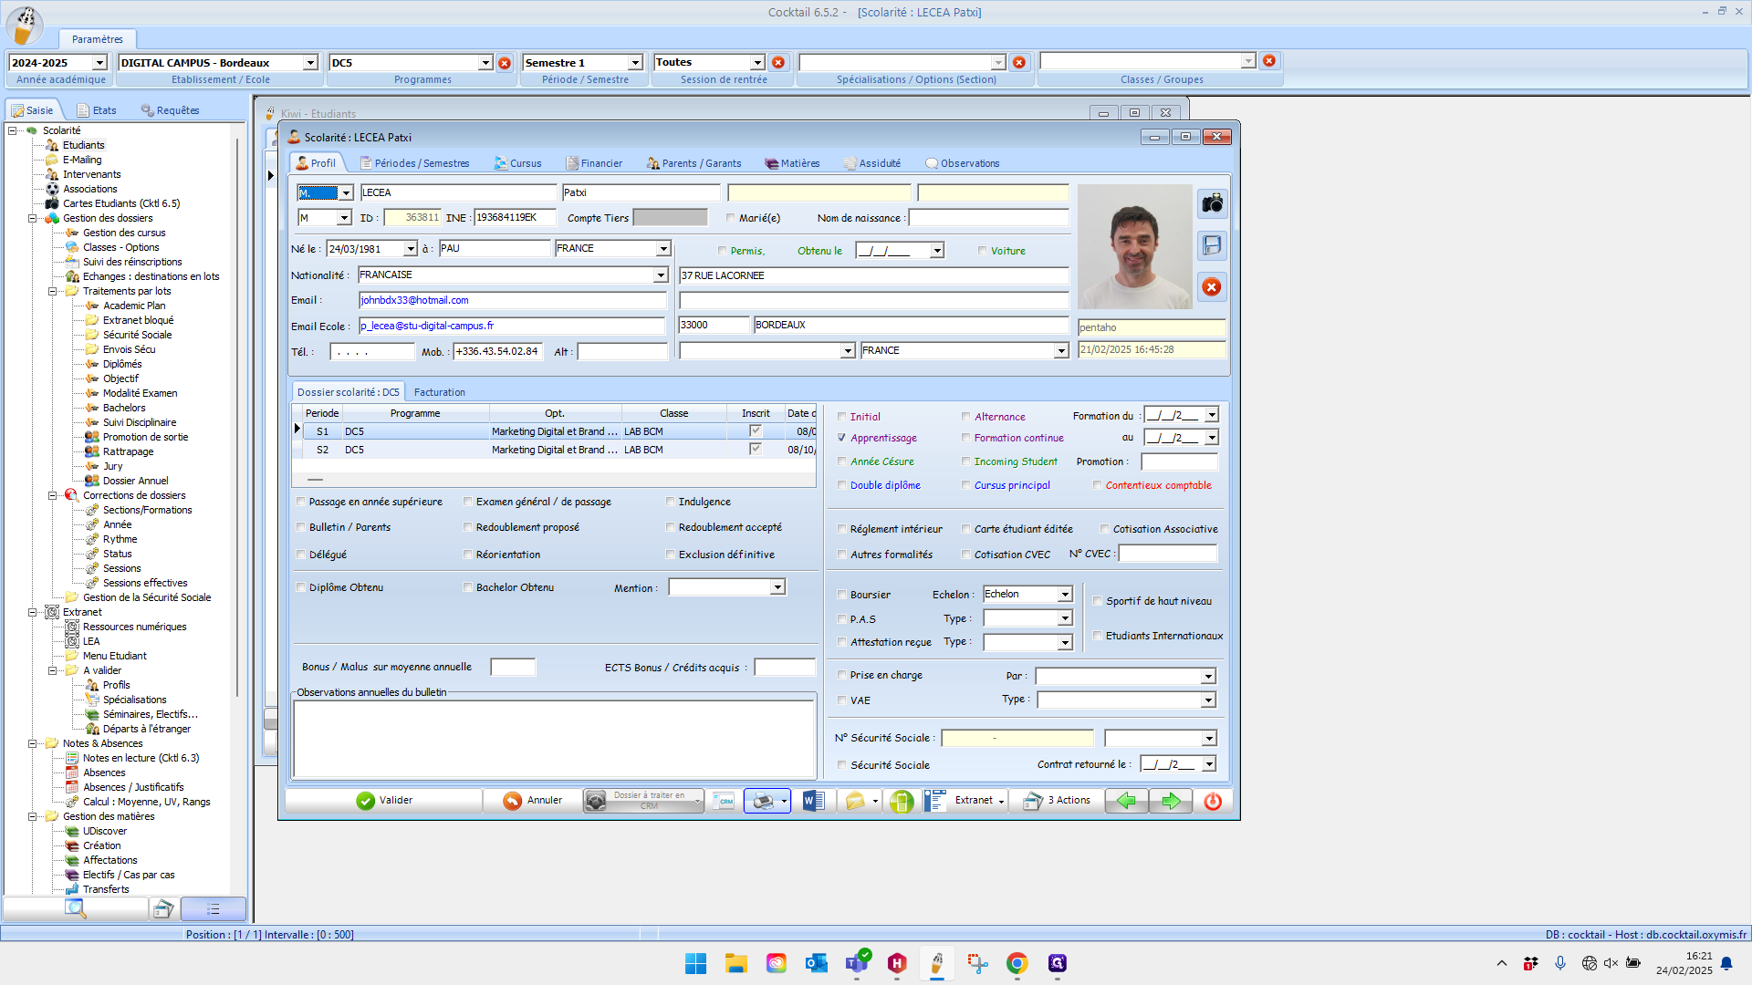Open the Word document export icon
1752x985 pixels.
click(813, 801)
